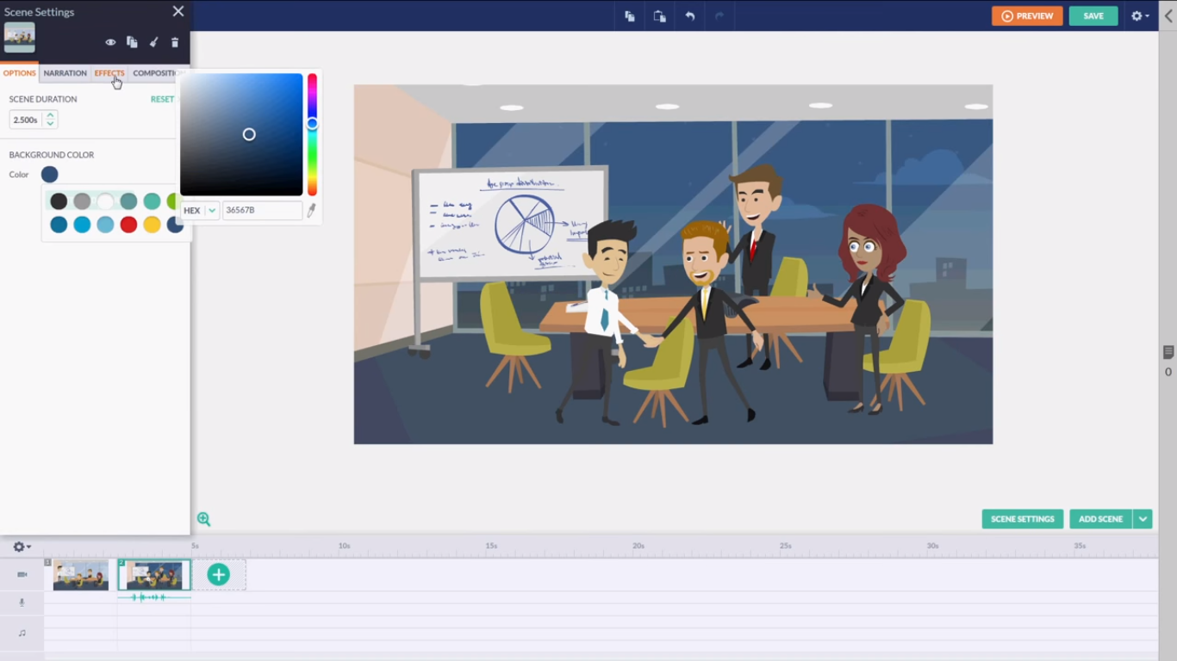Viewport: 1177px width, 661px height.
Task: Open the EFFECTS tab
Action: pyautogui.click(x=109, y=73)
